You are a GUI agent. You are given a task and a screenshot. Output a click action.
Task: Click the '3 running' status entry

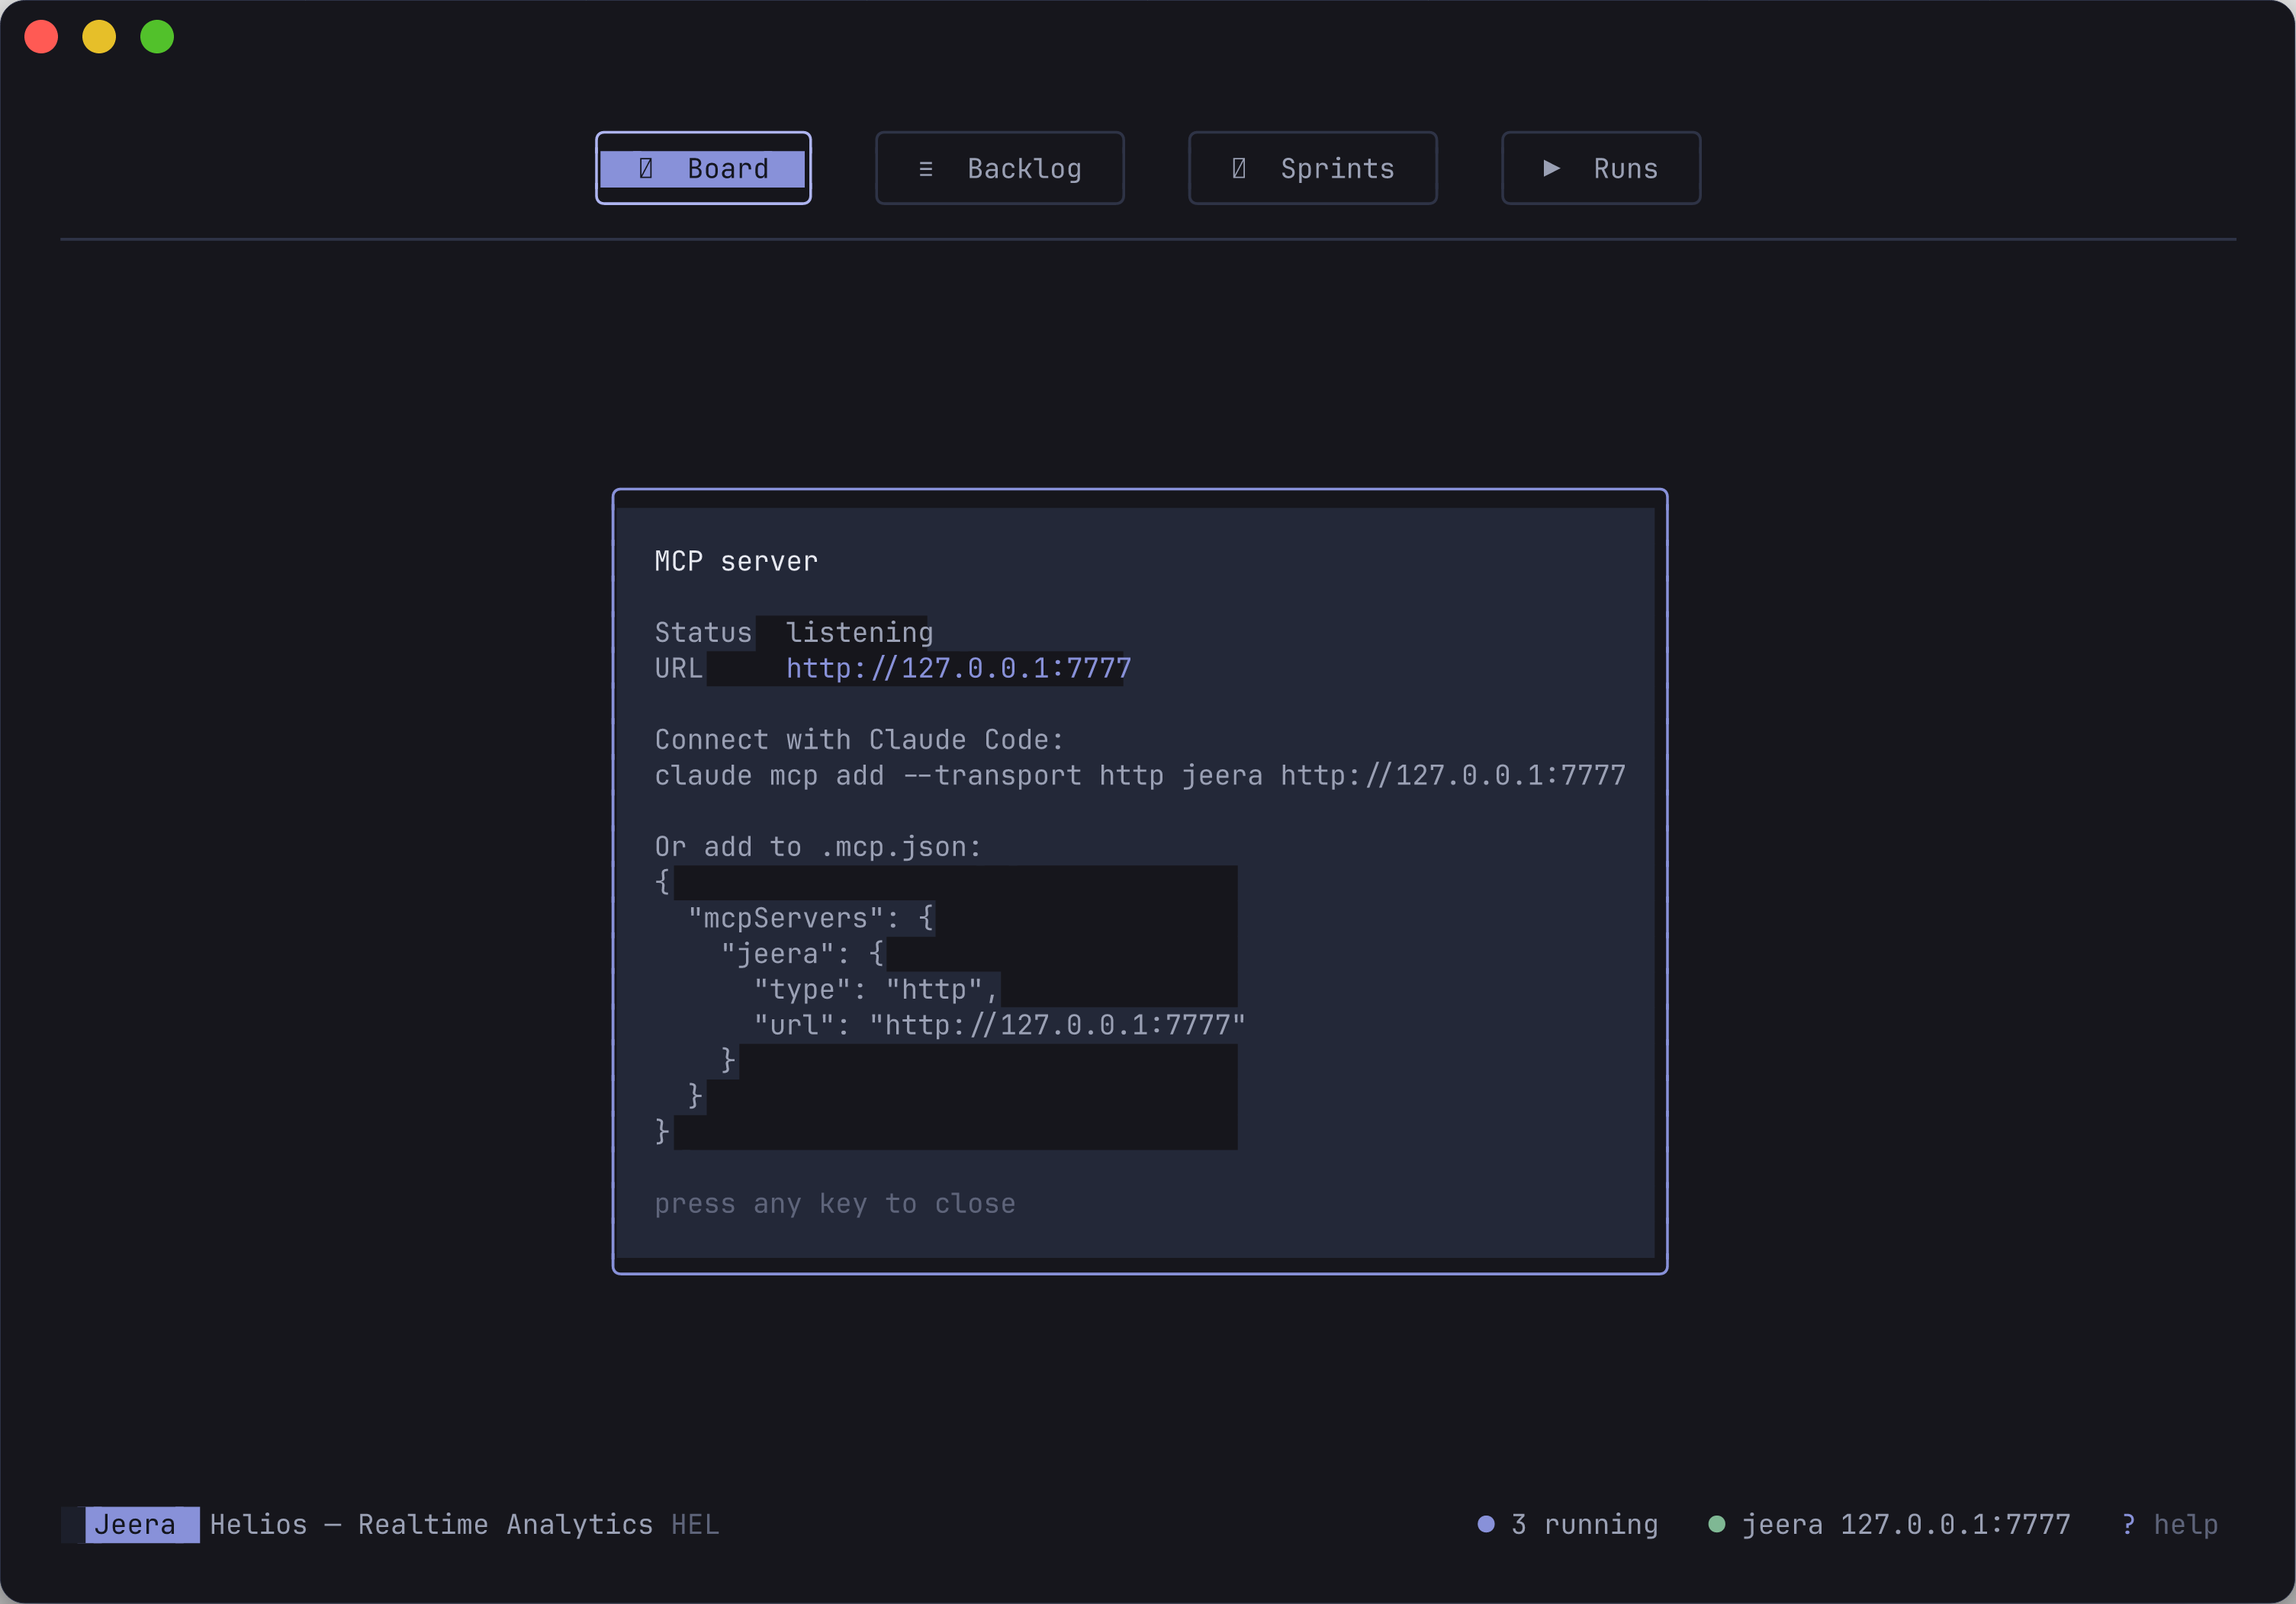pos(1568,1524)
